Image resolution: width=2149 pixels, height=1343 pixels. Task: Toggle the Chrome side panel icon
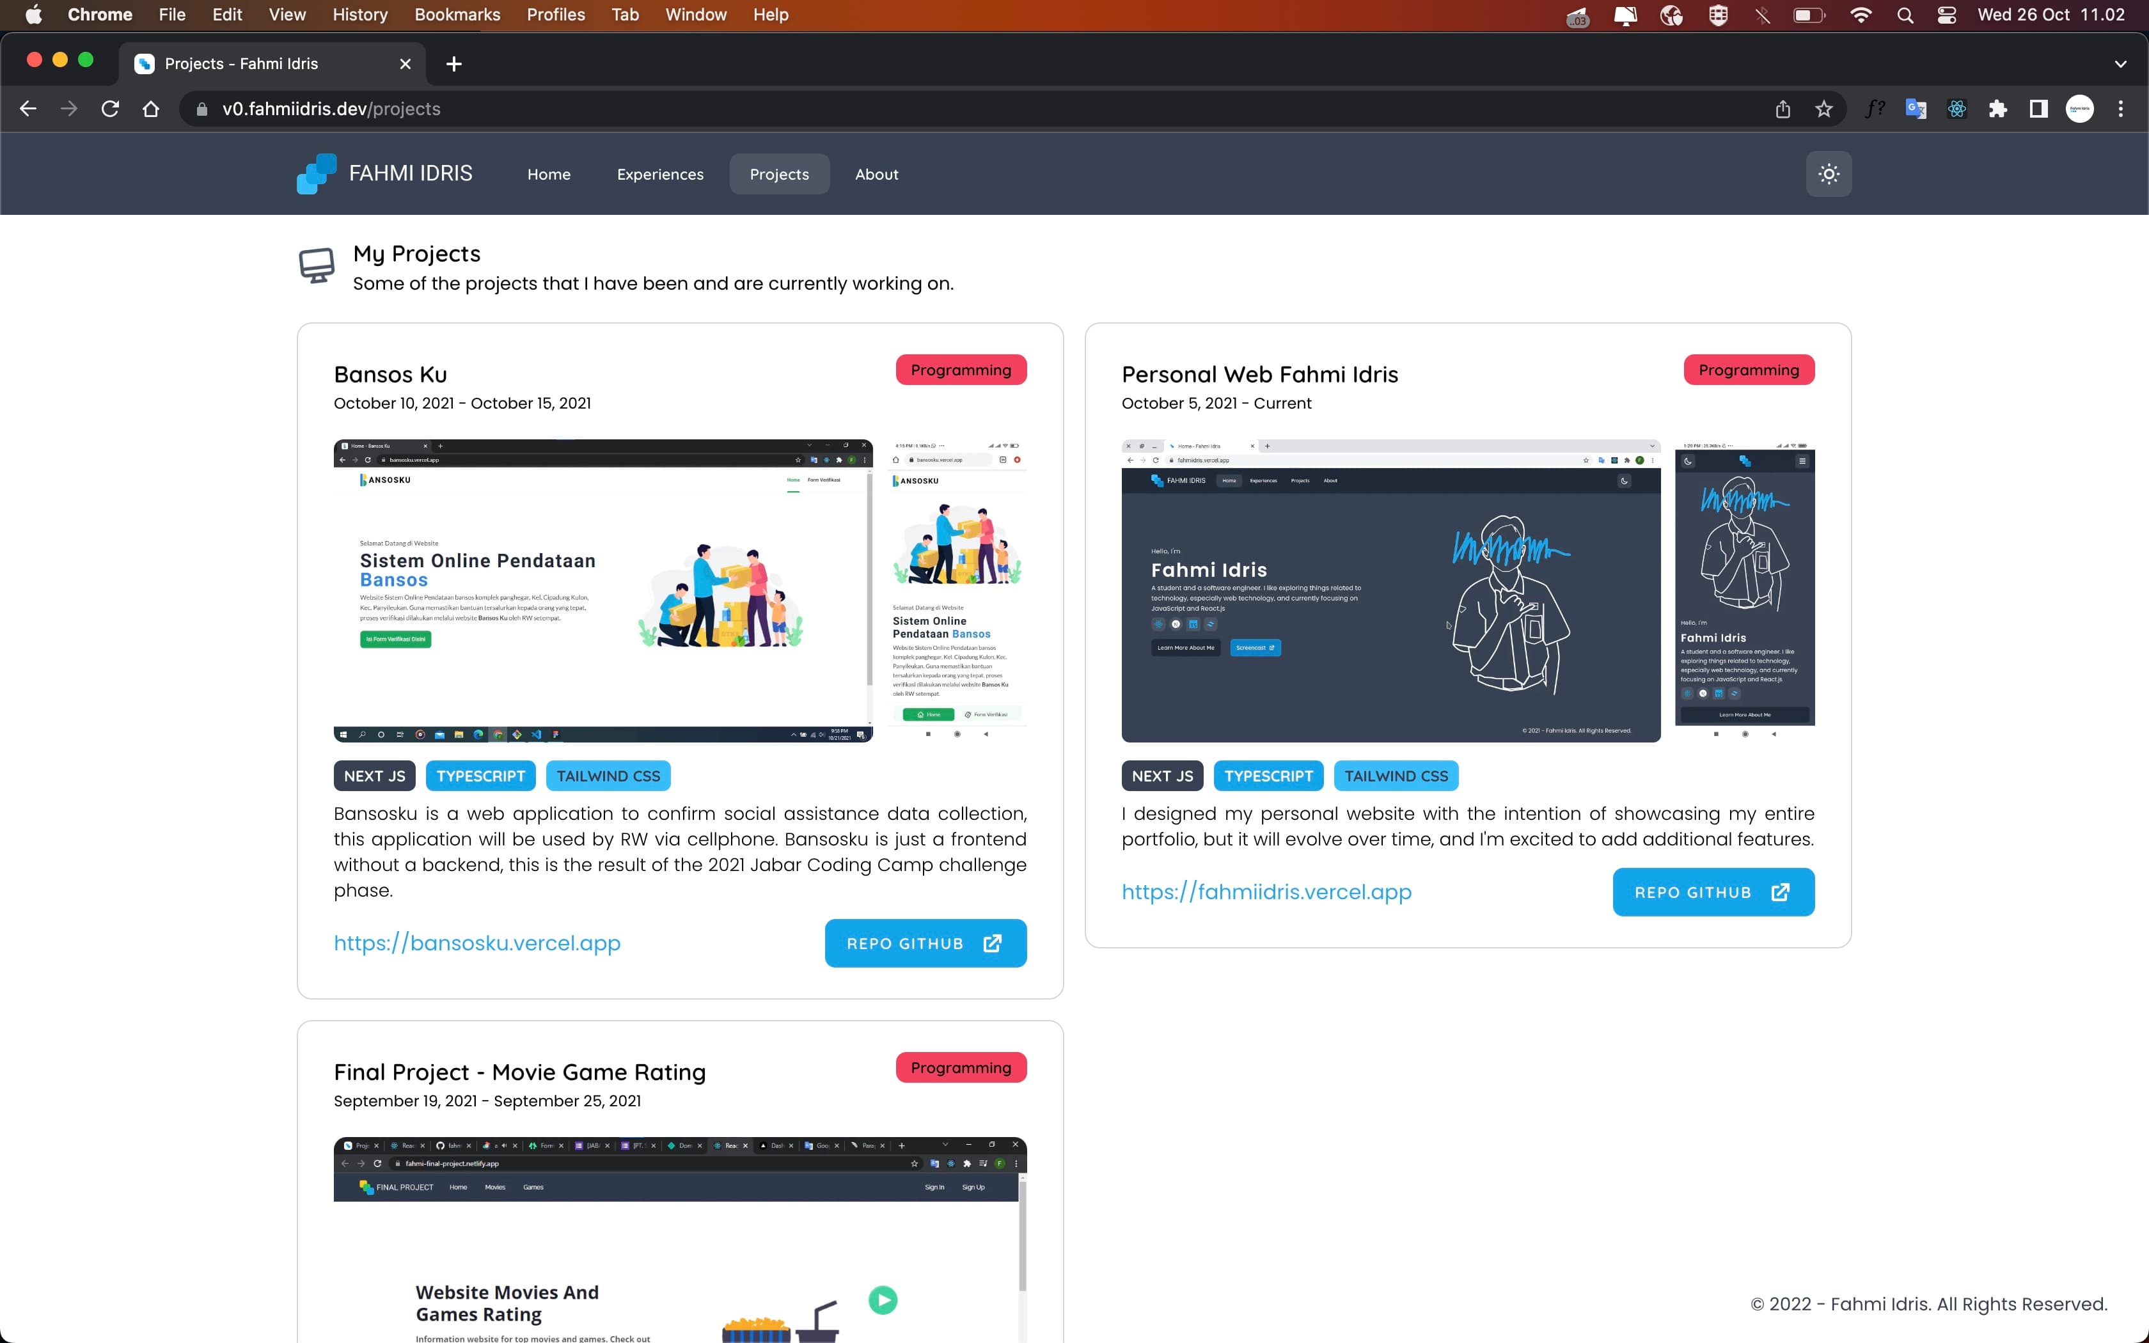click(2038, 109)
